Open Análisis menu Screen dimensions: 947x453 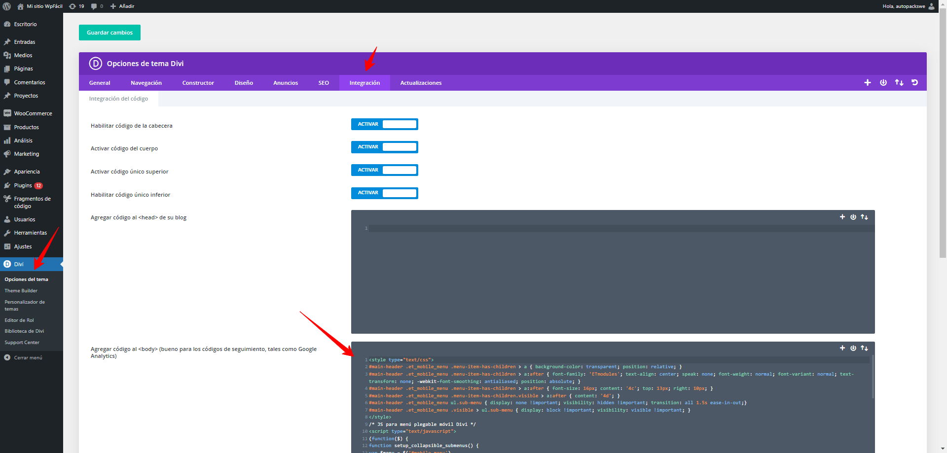[x=32, y=140]
